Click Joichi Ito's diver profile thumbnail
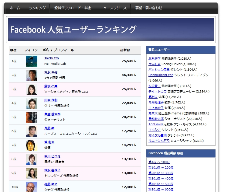The height and width of the screenshot is (192, 231). (32, 61)
